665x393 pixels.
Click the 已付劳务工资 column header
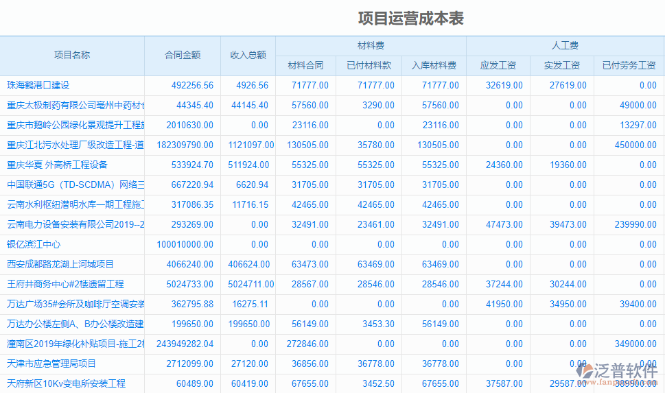point(629,66)
